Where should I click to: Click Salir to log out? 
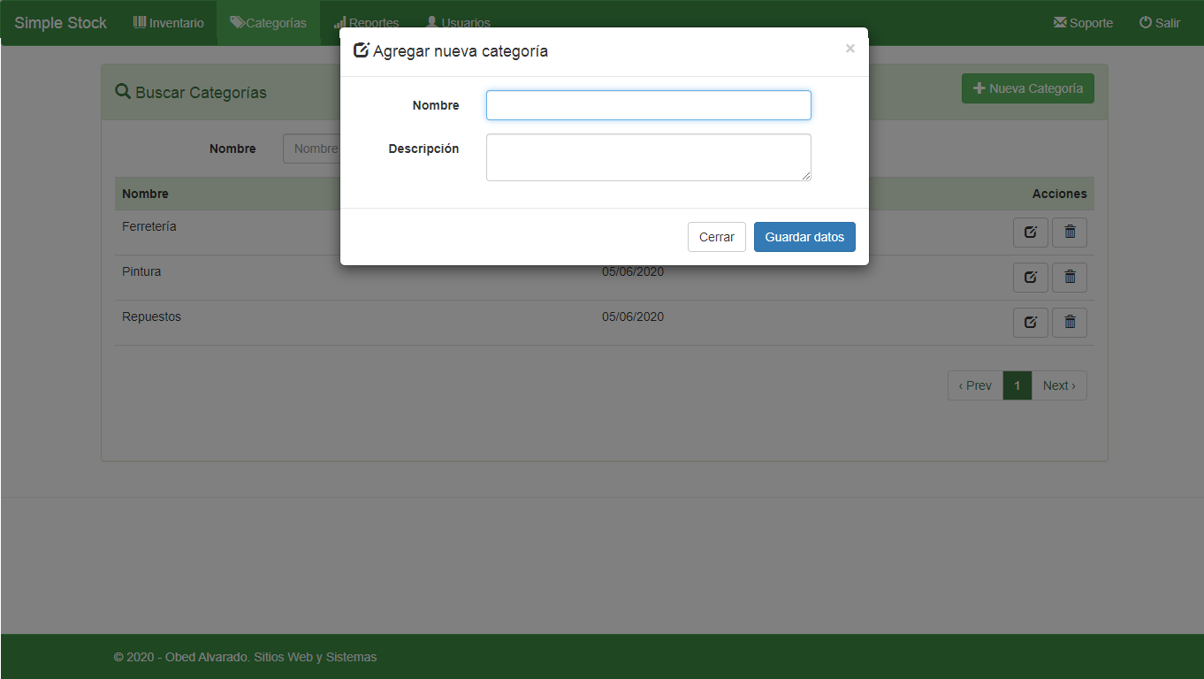coord(1160,23)
